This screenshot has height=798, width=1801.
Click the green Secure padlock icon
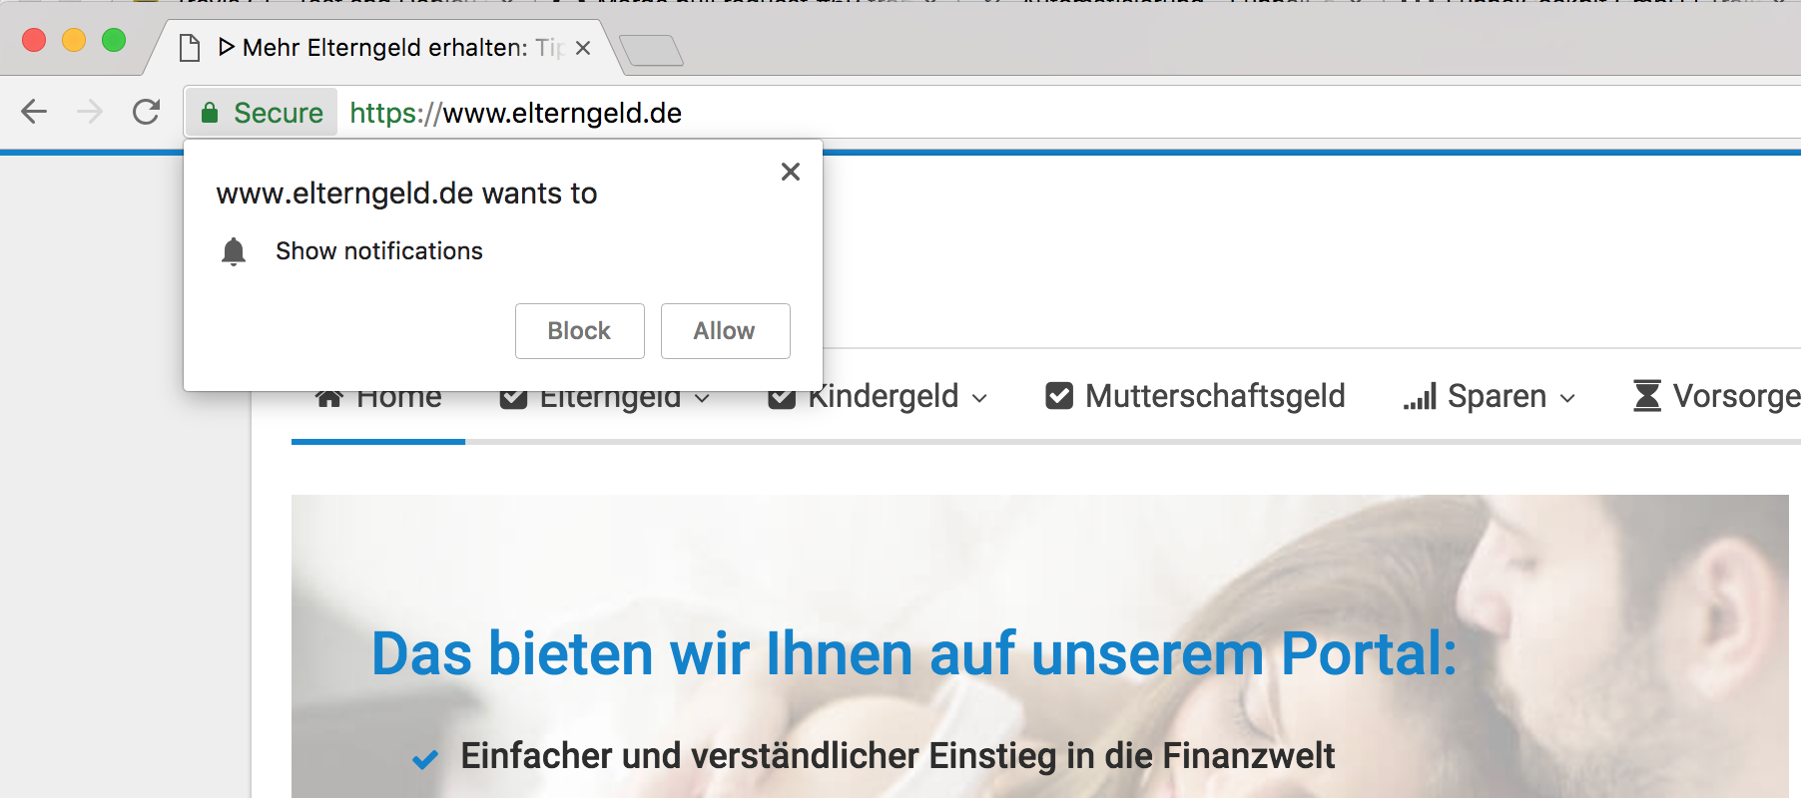pos(210,113)
